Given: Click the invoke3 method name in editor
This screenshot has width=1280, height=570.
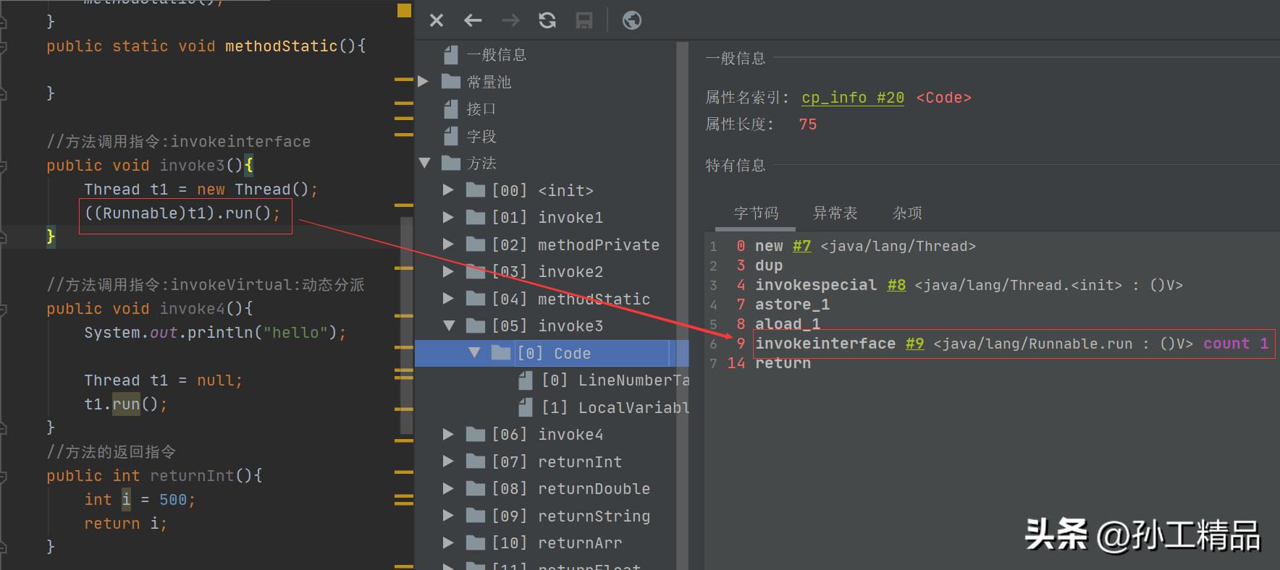Looking at the screenshot, I should [x=192, y=166].
